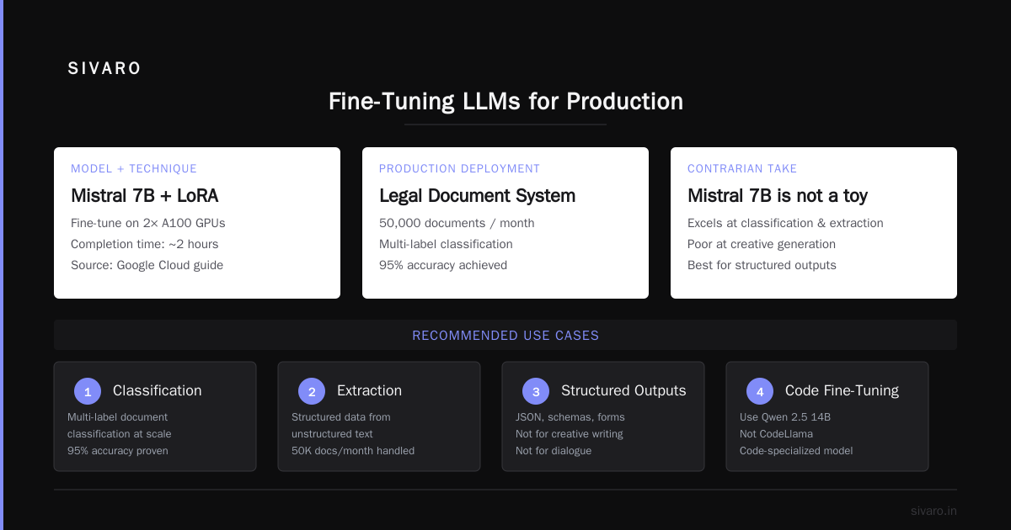Select the Legal Document System heading
1011x530 pixels.
tap(478, 196)
